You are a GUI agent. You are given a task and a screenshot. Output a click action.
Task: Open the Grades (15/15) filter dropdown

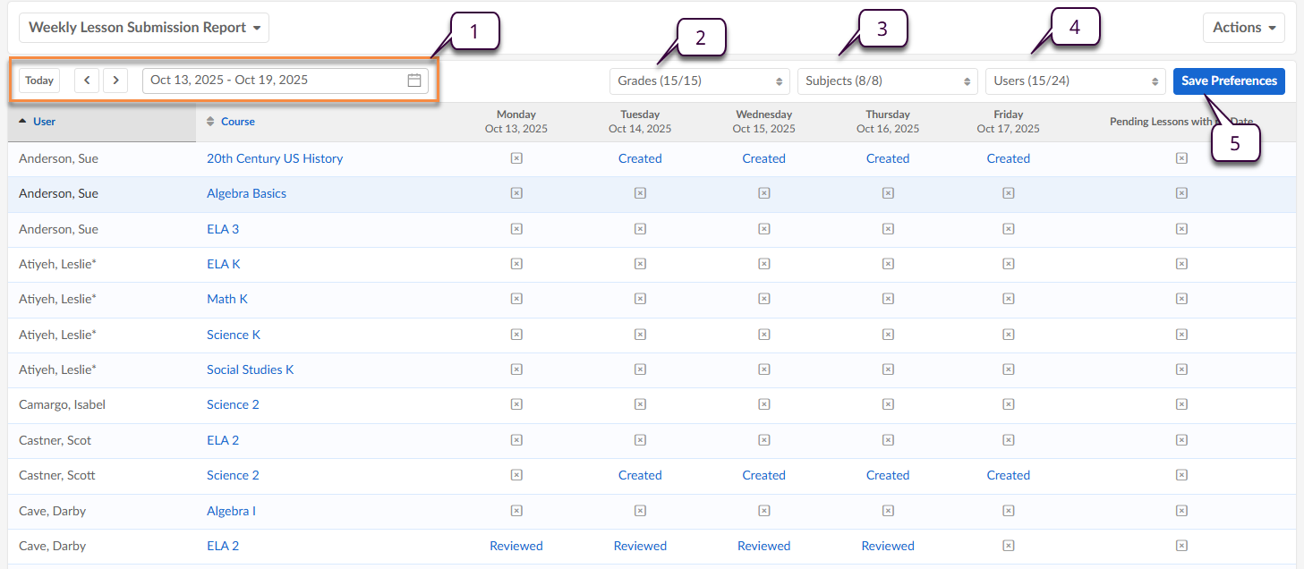tap(699, 81)
